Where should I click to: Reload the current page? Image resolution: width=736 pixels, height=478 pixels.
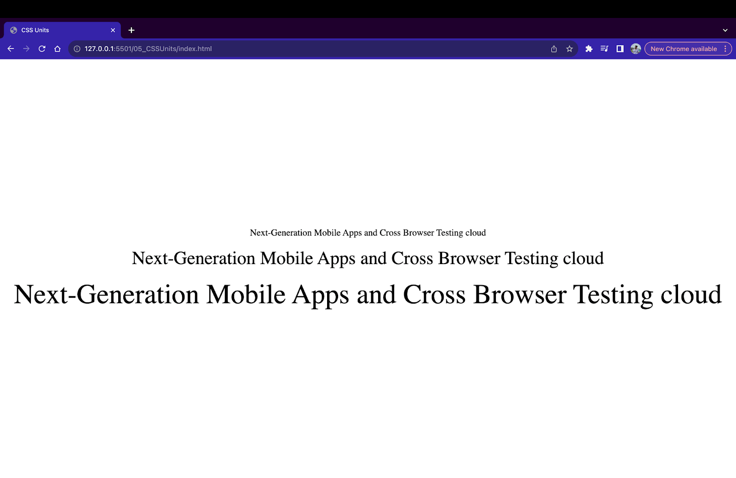coord(42,49)
